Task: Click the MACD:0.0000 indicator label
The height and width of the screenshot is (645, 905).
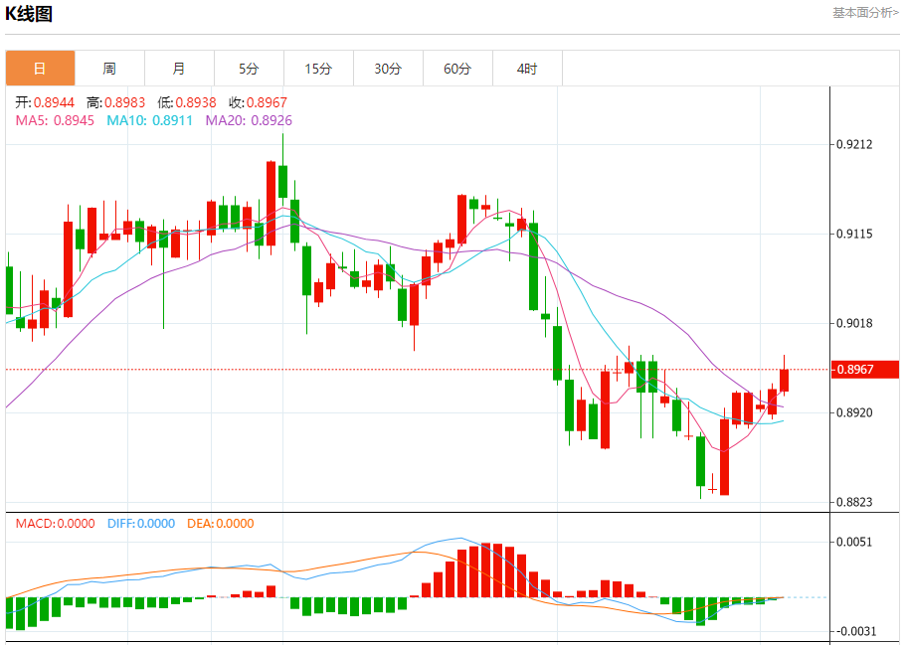Action: pyautogui.click(x=55, y=524)
